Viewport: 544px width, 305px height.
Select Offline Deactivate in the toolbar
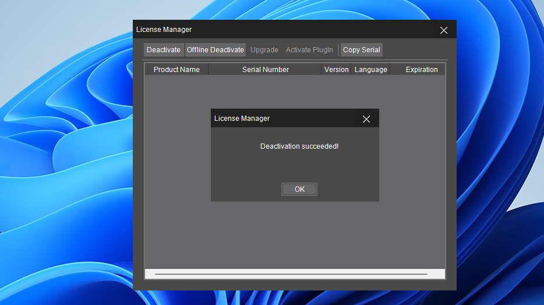(x=216, y=50)
